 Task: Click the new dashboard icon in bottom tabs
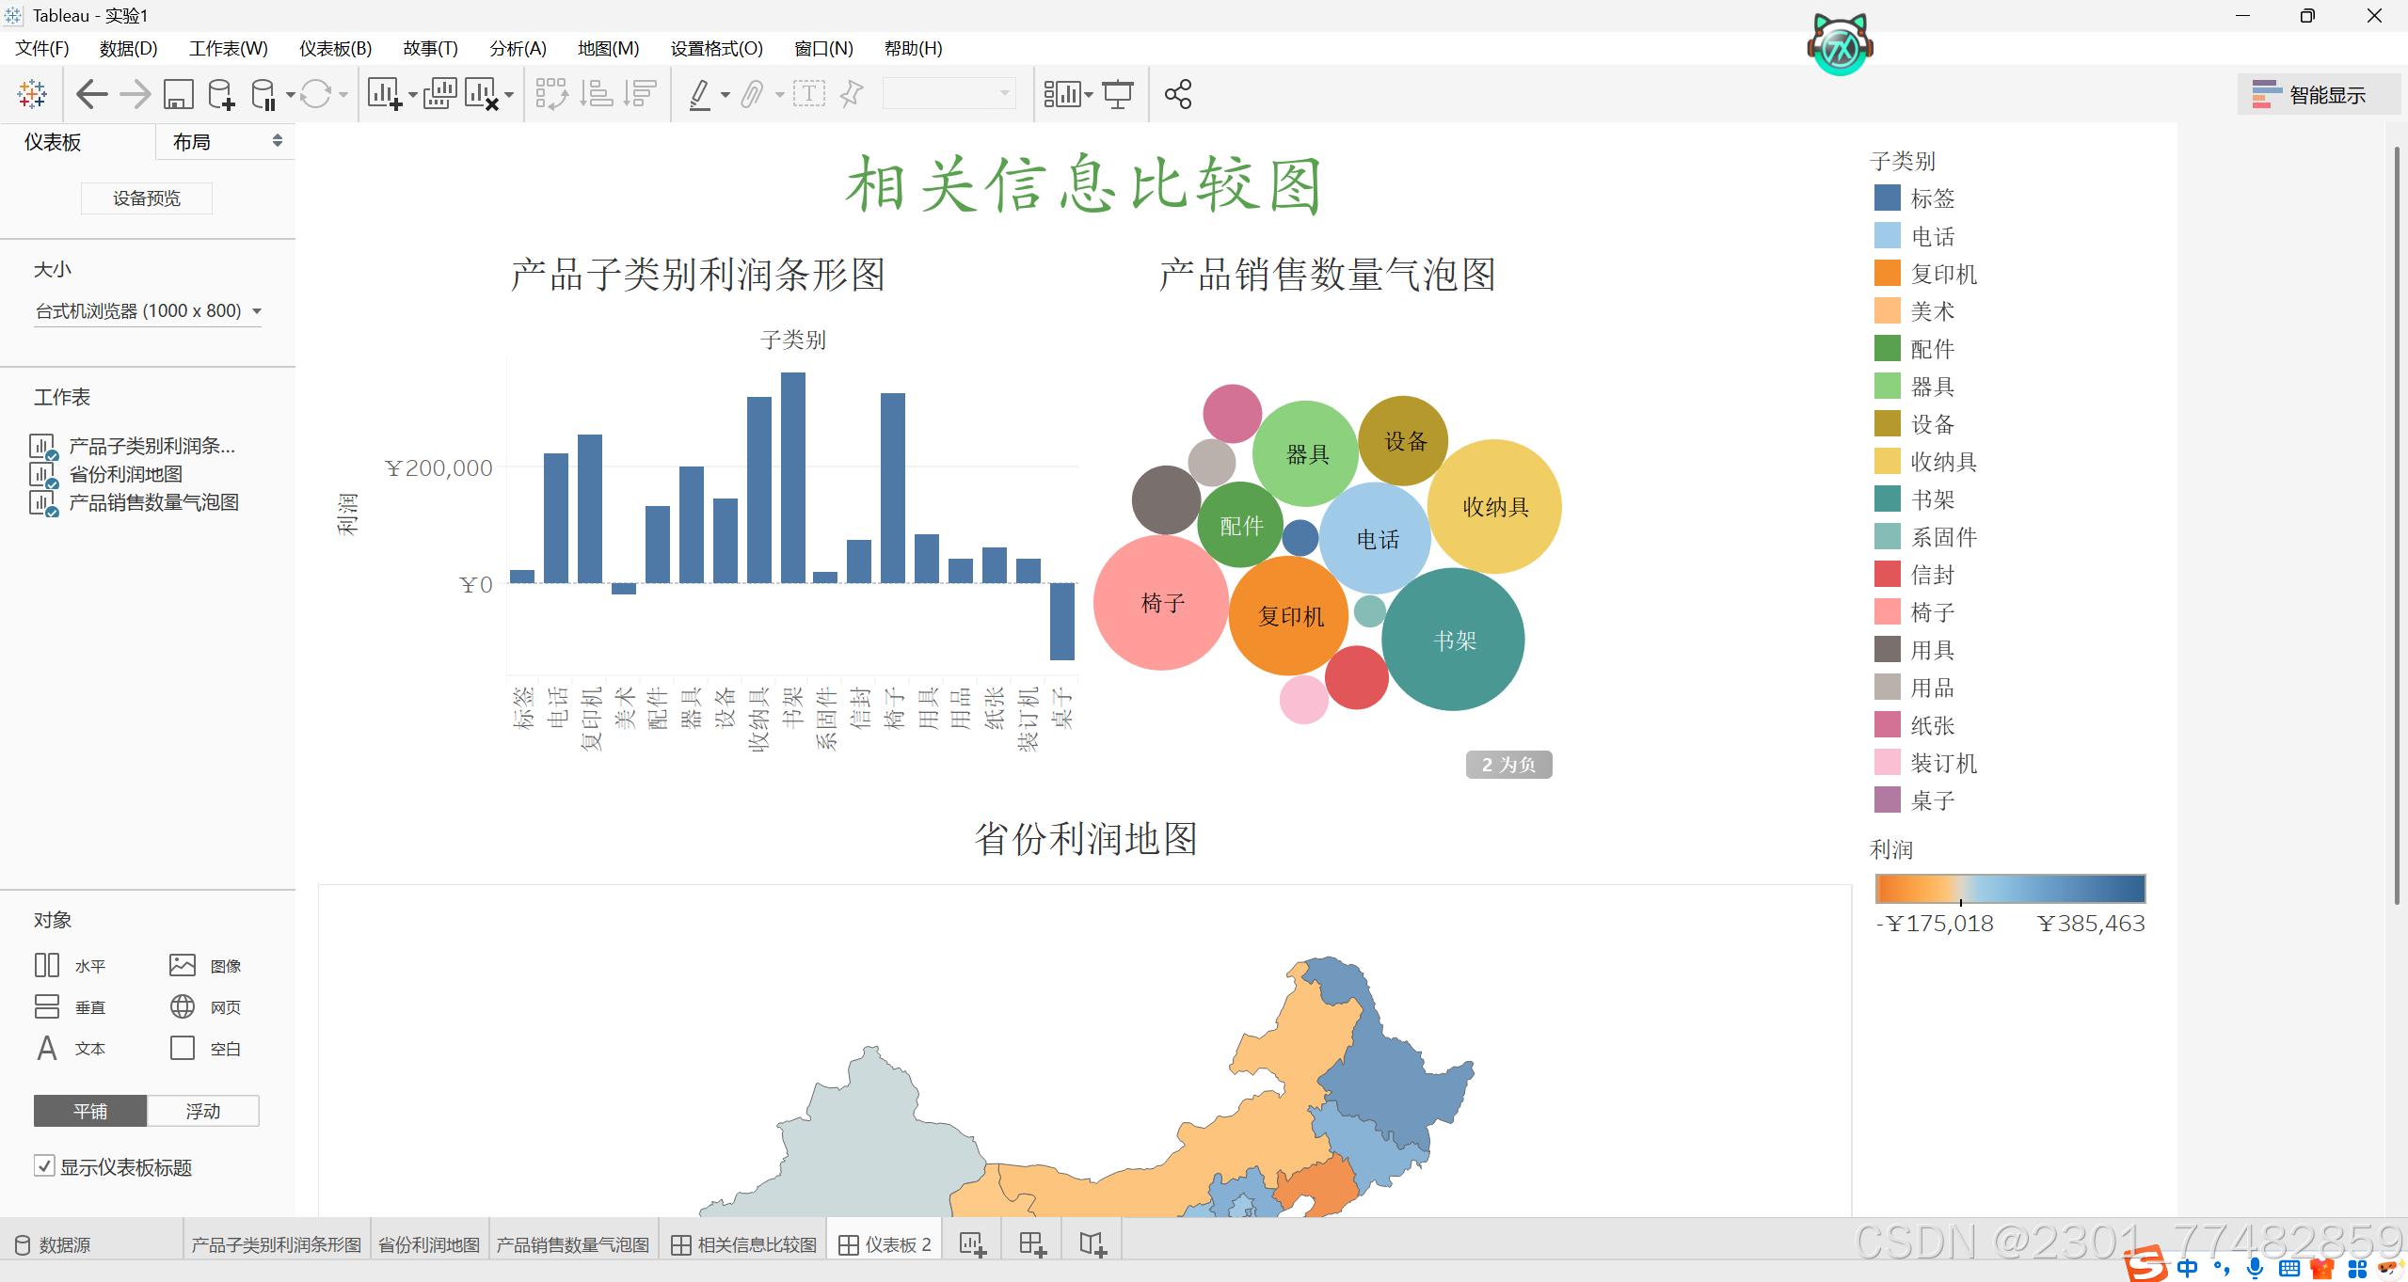coord(1032,1244)
